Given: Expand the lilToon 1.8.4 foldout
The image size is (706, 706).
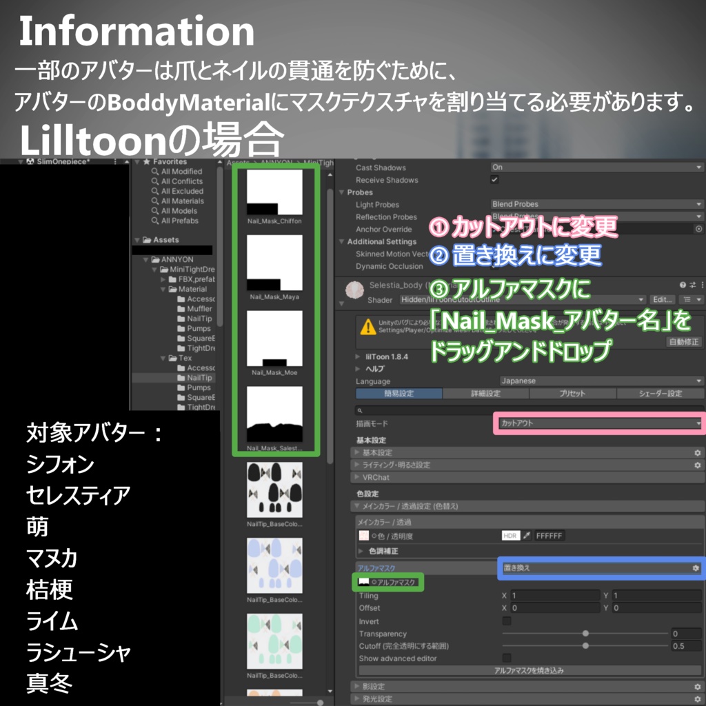Looking at the screenshot, I should tap(358, 356).
